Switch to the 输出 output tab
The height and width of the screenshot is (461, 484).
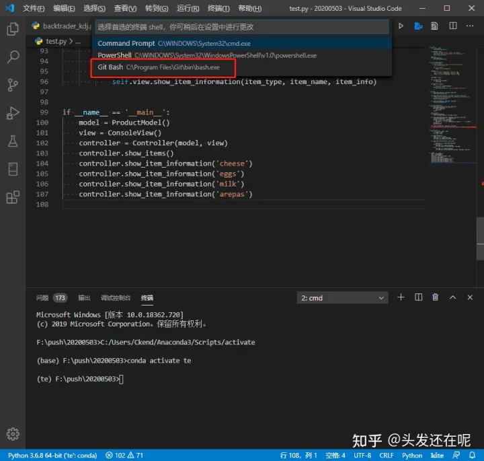[84, 297]
